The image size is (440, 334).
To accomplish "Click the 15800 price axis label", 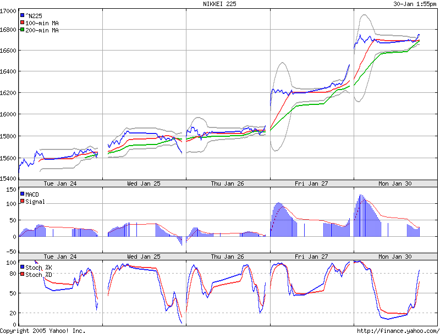I will [8, 136].
